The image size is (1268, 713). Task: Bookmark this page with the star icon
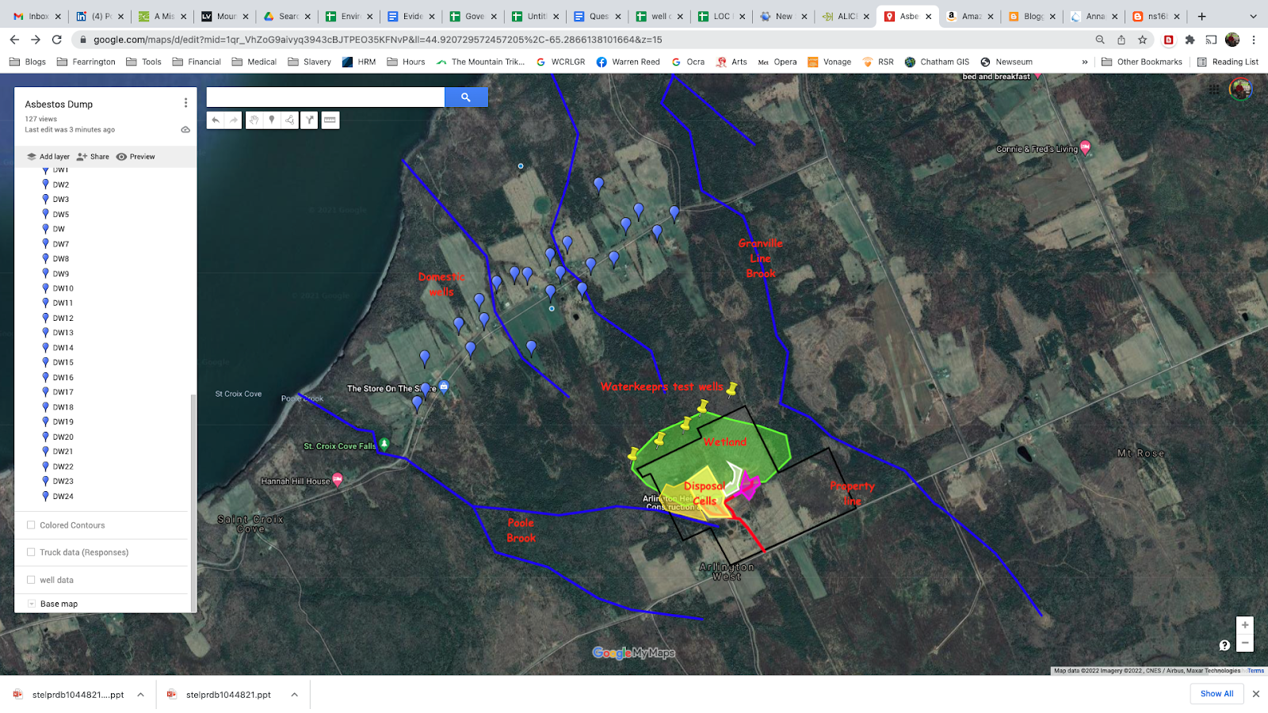[1142, 40]
